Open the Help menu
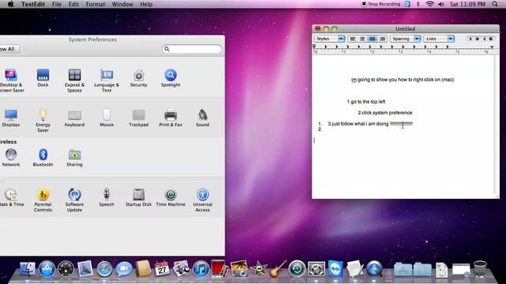Viewport: 506px width, 284px height. point(146,4)
